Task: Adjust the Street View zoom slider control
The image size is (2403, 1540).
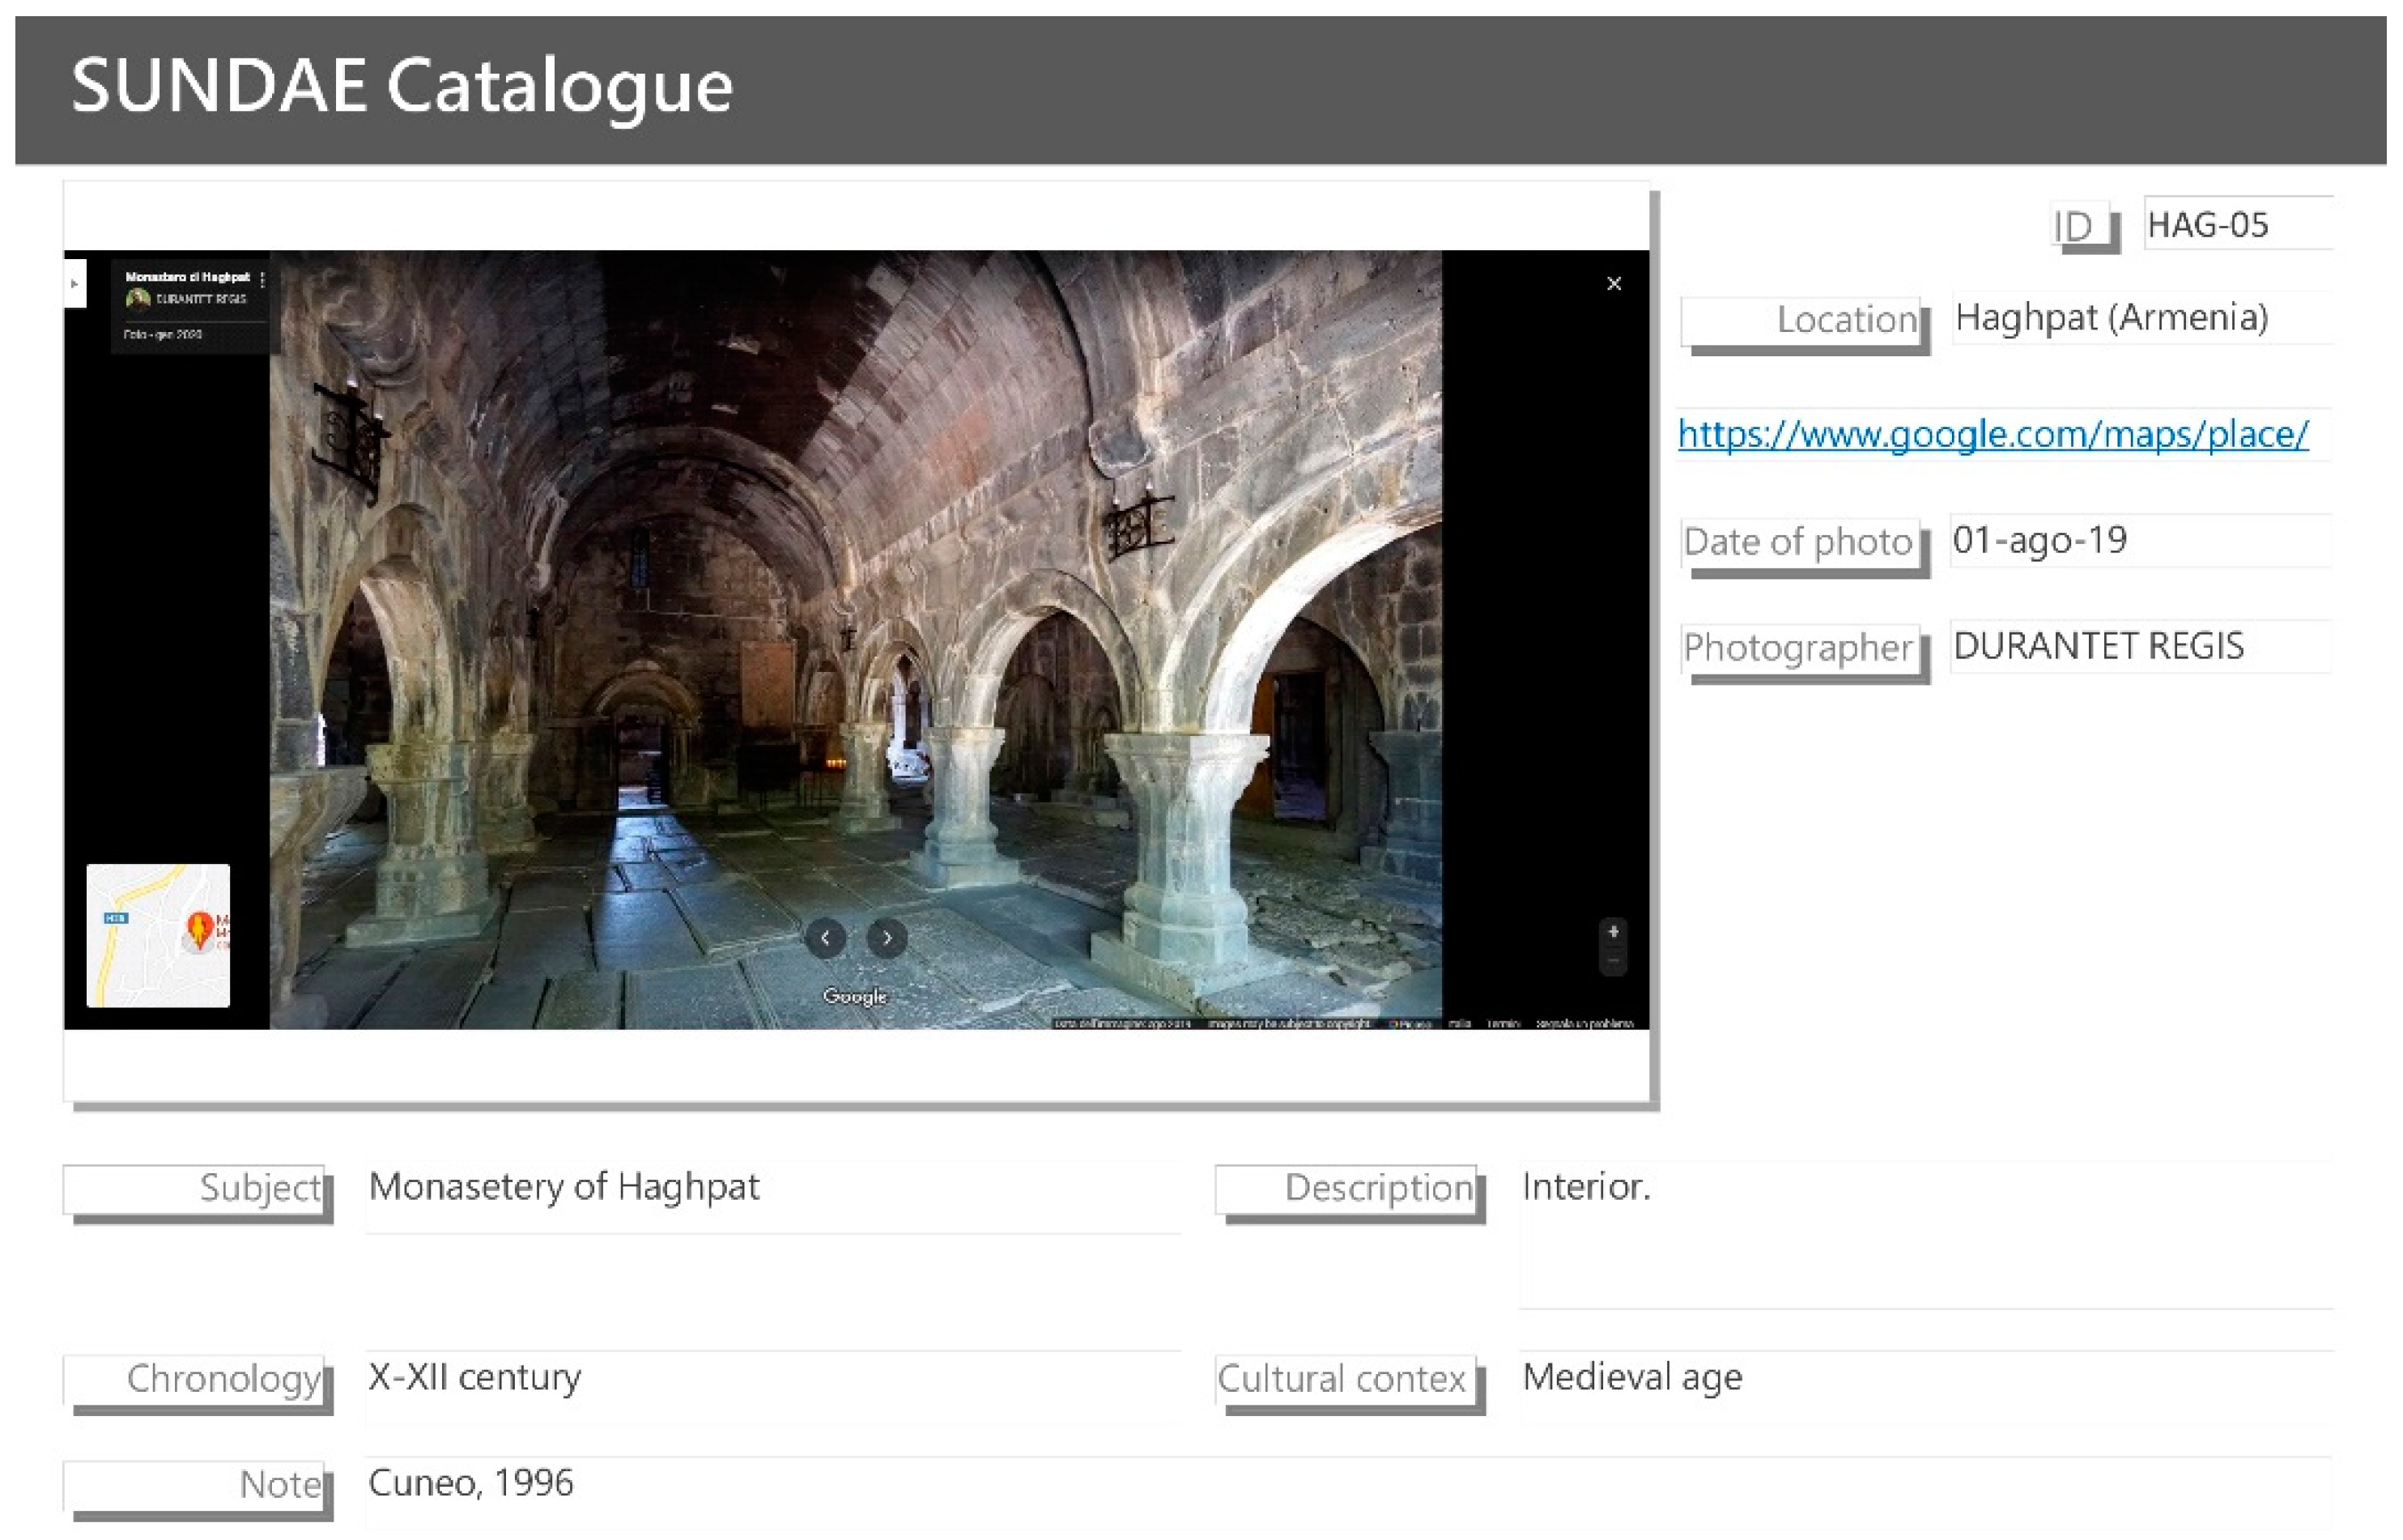Action: [1613, 946]
